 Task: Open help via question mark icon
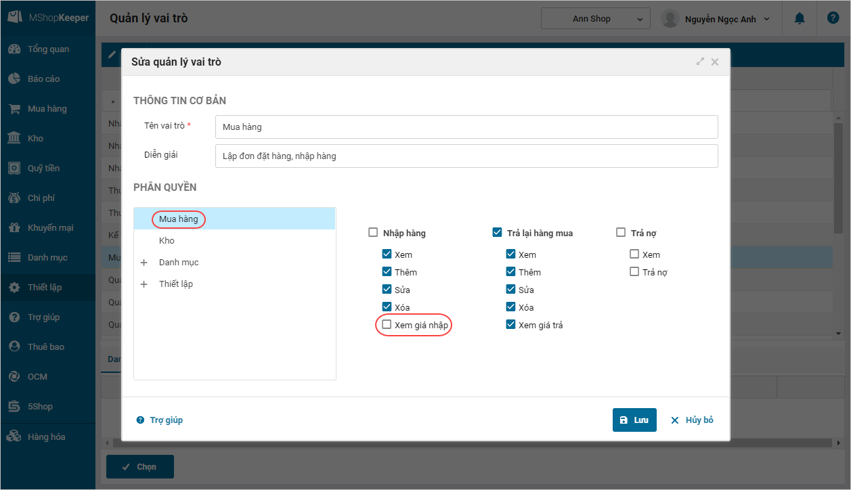point(833,18)
